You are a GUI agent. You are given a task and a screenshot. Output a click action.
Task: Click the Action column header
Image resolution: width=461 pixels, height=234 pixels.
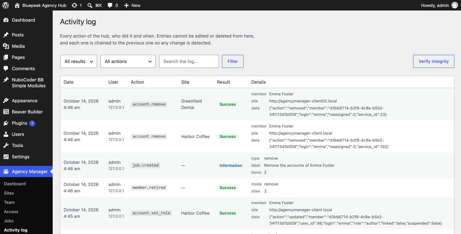point(137,82)
